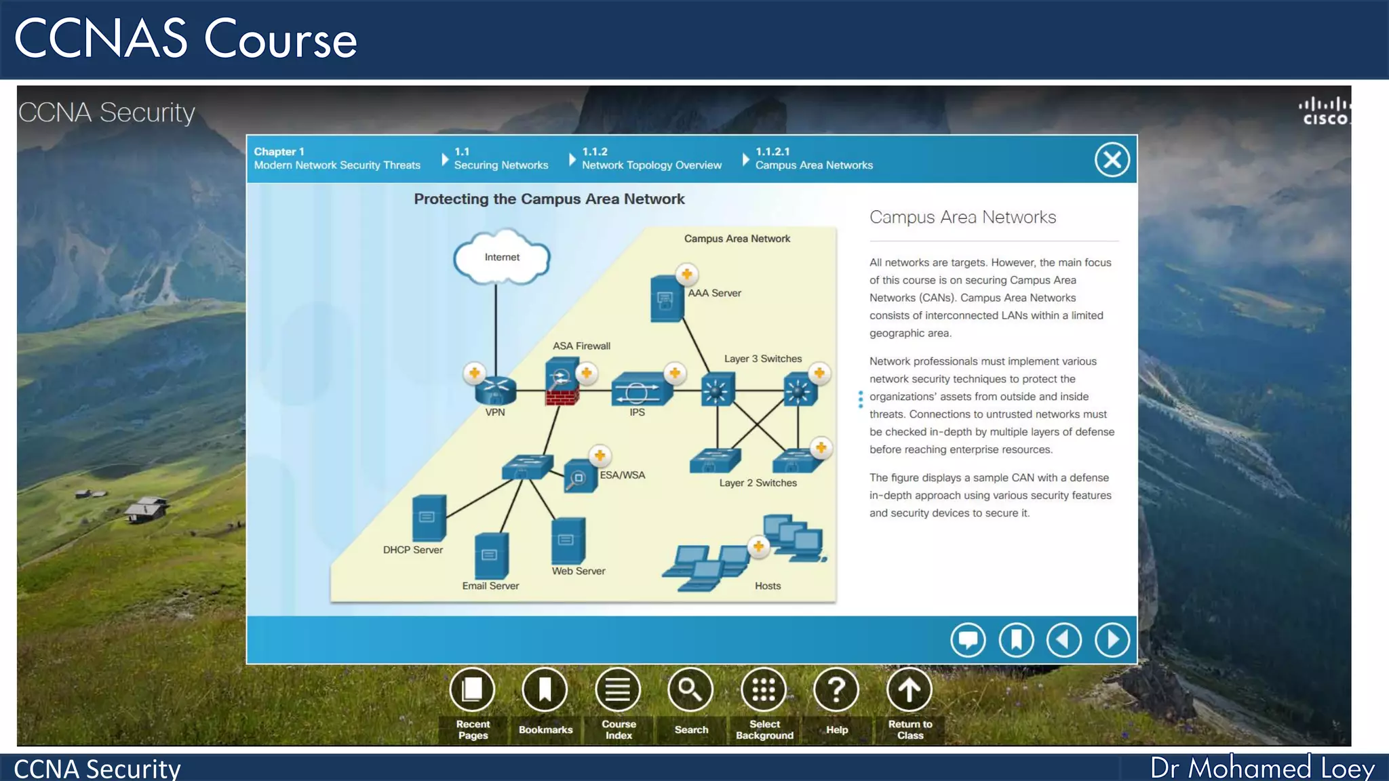Expand plus marker on ASA Firewall

[x=587, y=373]
